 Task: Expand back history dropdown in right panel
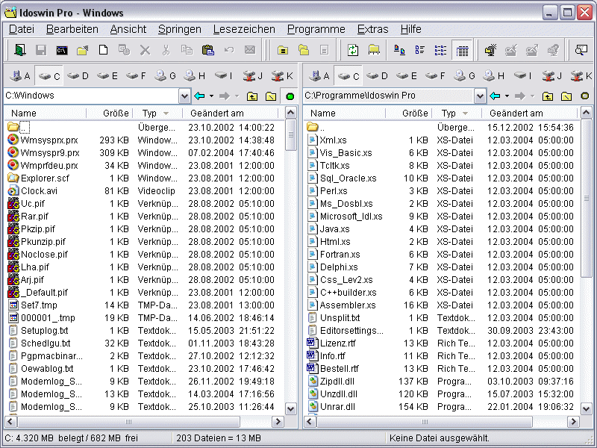tap(507, 96)
